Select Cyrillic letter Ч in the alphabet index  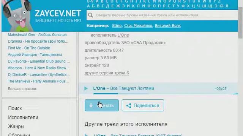pyautogui.click(x=199, y=6)
